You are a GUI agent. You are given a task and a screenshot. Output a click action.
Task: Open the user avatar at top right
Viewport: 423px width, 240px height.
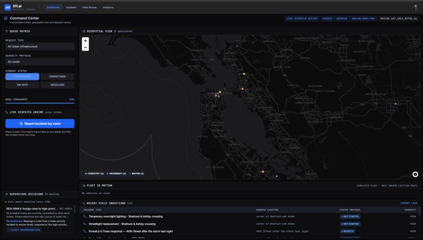(415, 7)
